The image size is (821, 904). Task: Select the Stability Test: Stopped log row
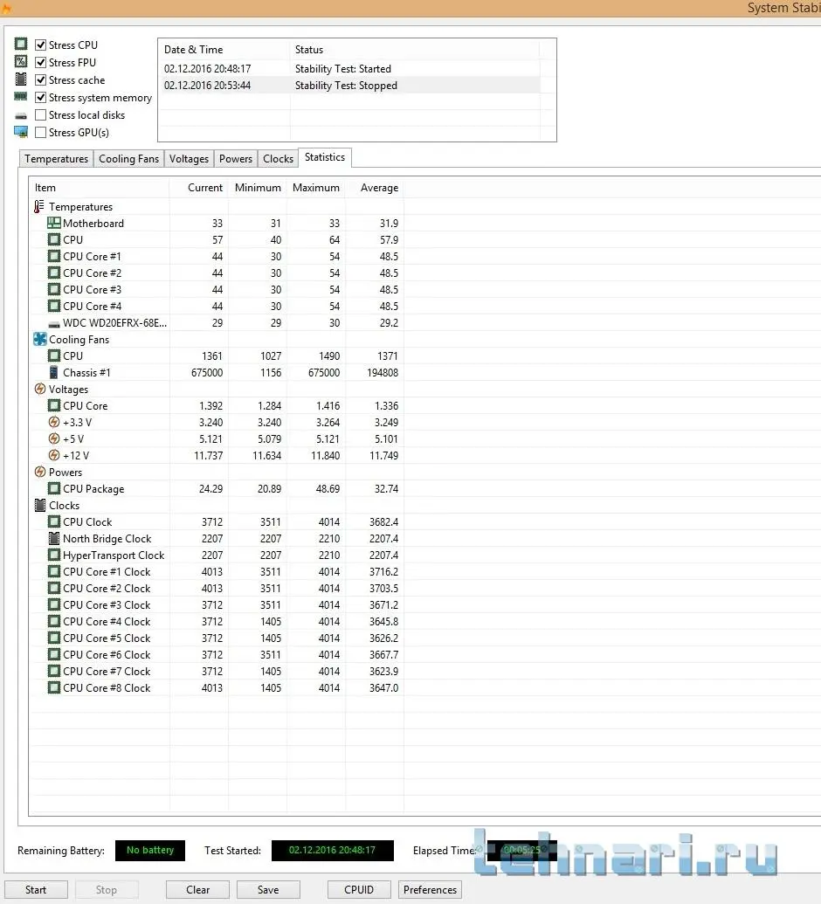[x=350, y=86]
